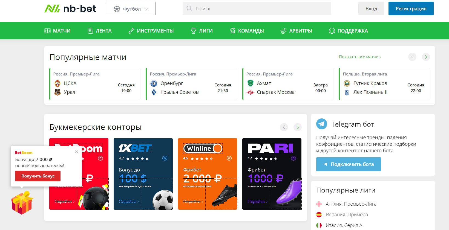Click the 1XBET logo
The width and height of the screenshot is (449, 230).
(x=135, y=148)
